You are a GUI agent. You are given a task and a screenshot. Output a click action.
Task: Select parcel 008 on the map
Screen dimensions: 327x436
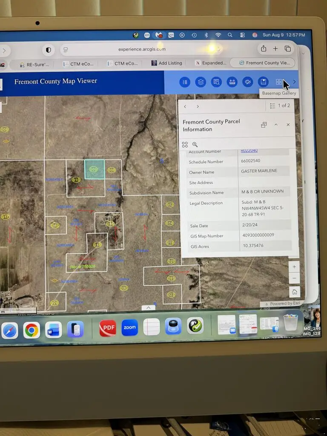coord(112,170)
